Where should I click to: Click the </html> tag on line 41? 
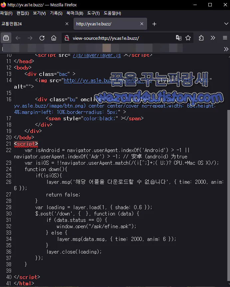tap(24, 284)
